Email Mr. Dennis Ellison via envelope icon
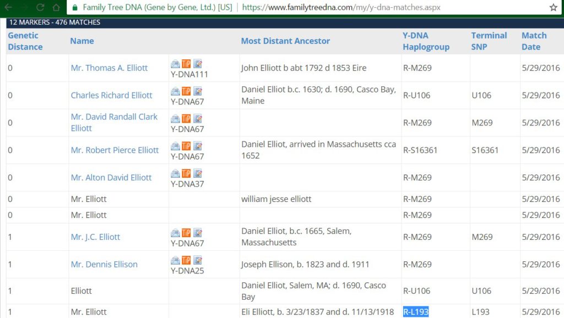 [175, 260]
